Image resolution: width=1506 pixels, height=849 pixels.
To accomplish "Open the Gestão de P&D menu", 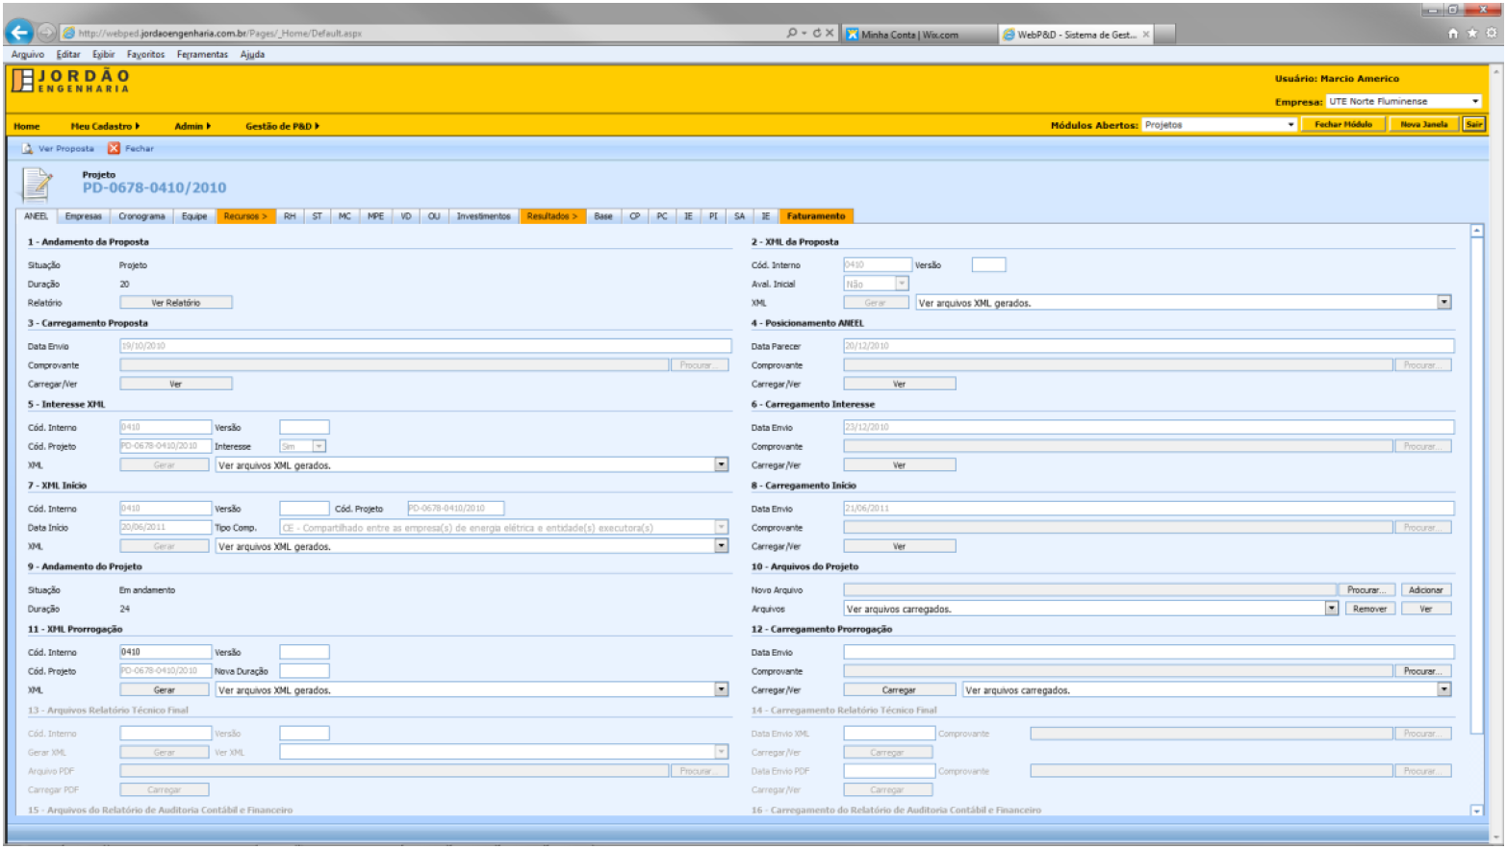I will pos(282,126).
